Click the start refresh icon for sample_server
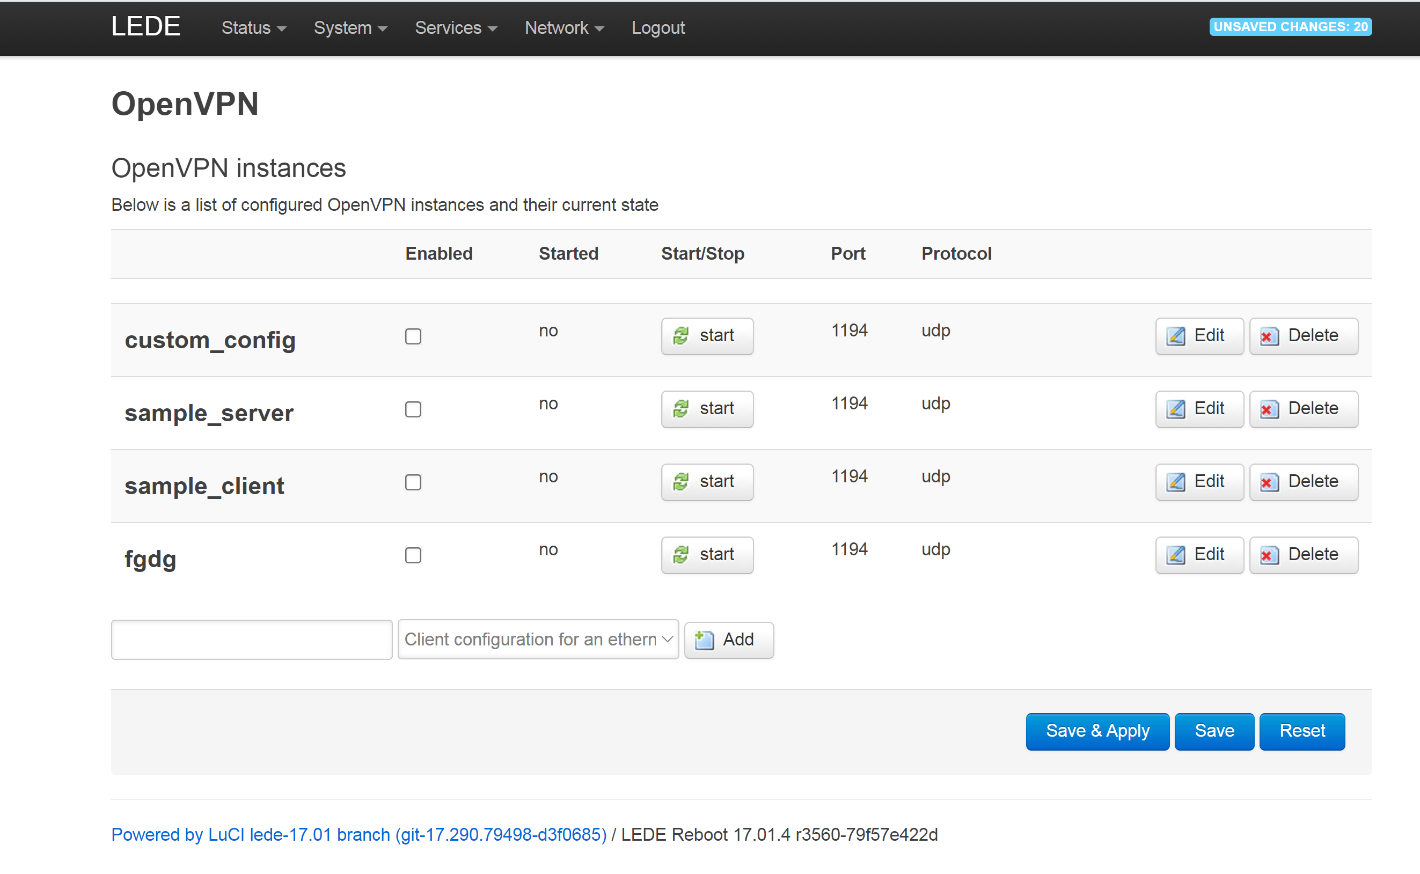This screenshot has width=1420, height=874. click(680, 409)
